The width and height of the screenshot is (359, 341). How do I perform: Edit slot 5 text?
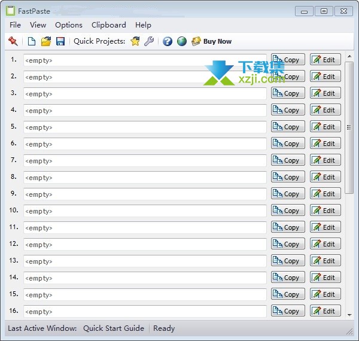(325, 127)
